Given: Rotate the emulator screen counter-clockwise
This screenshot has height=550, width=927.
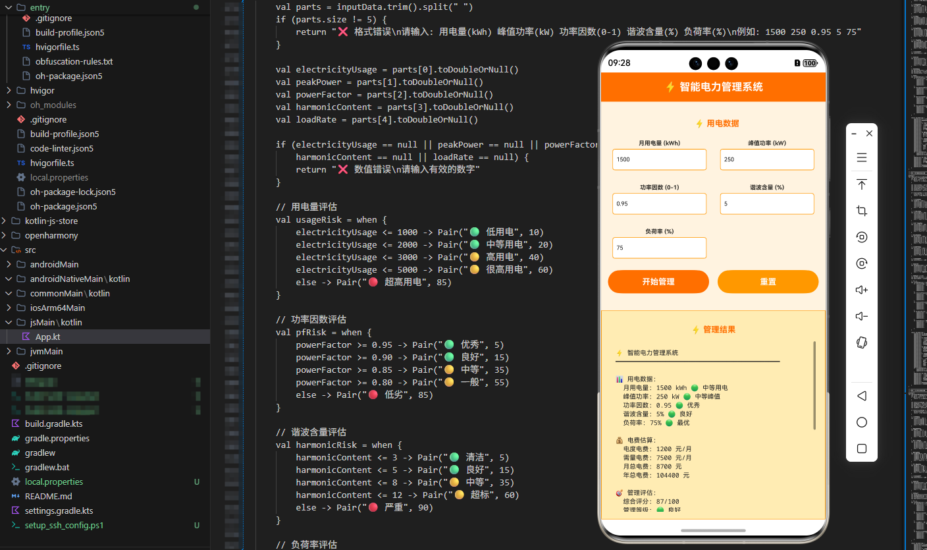Looking at the screenshot, I should 861,237.
